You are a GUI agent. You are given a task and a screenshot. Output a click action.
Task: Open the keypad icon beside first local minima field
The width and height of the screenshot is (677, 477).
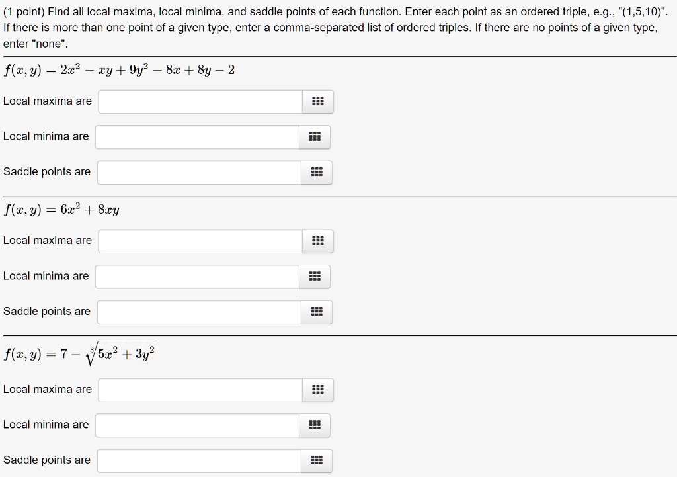315,137
